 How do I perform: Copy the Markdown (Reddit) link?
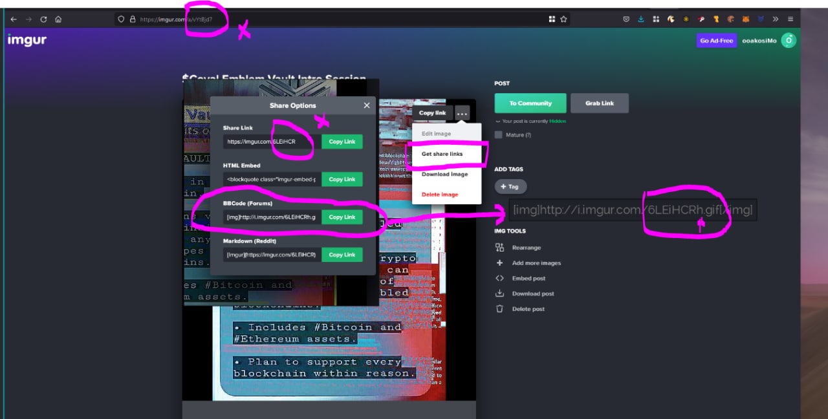point(342,255)
